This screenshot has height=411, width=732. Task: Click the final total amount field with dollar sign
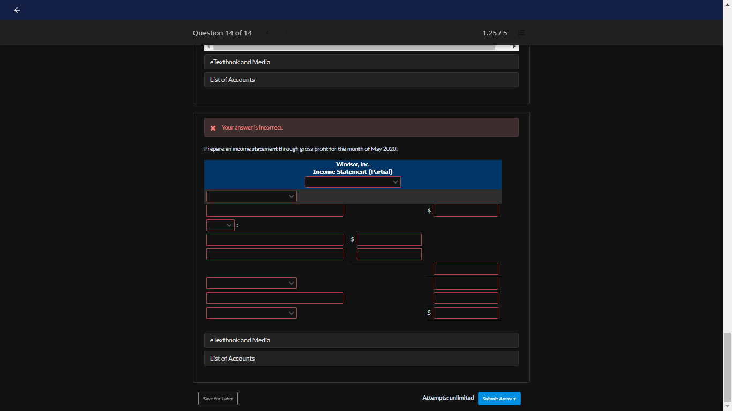tap(466, 313)
